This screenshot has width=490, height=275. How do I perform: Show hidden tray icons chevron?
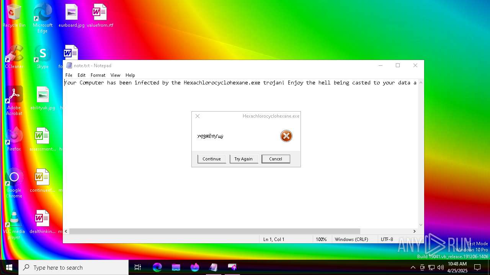[413, 267]
